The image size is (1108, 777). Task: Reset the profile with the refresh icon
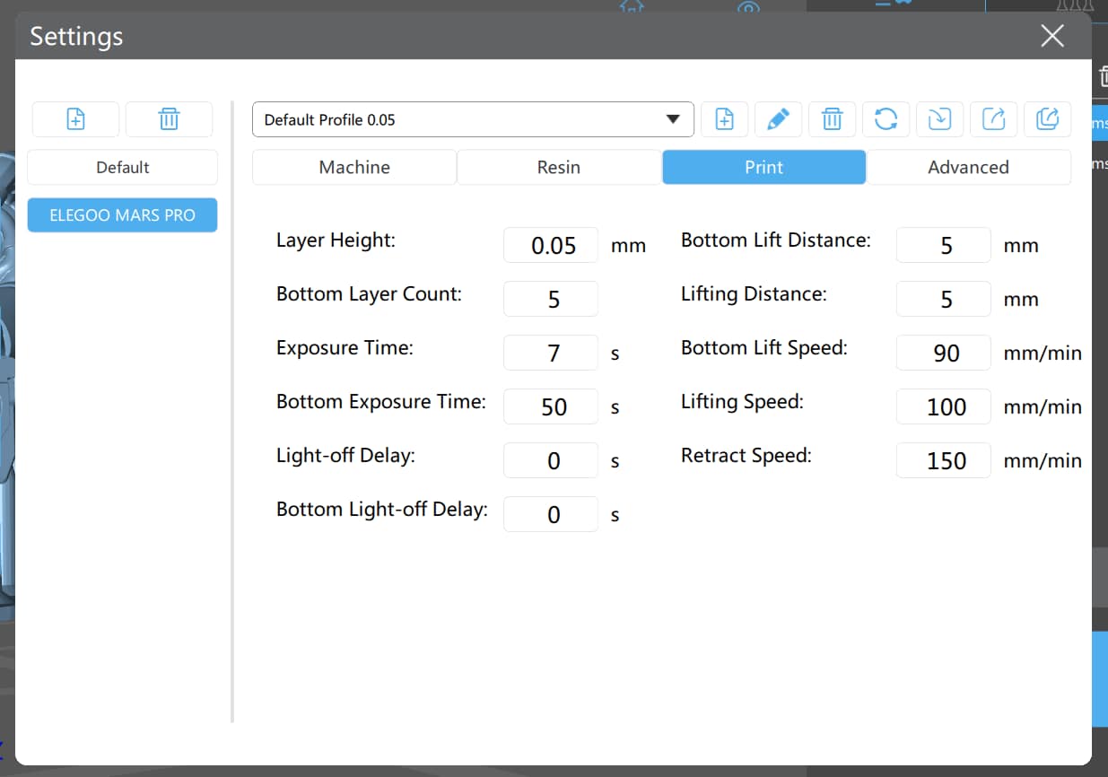click(886, 119)
